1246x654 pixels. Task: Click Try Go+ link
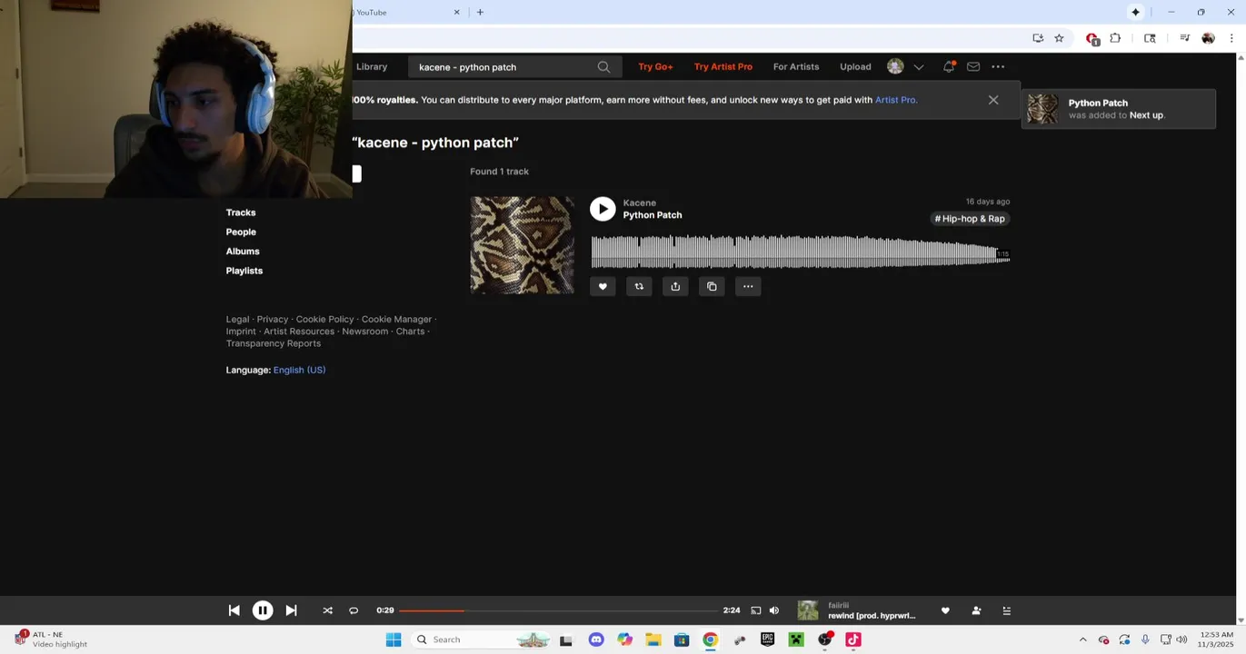[x=655, y=66]
